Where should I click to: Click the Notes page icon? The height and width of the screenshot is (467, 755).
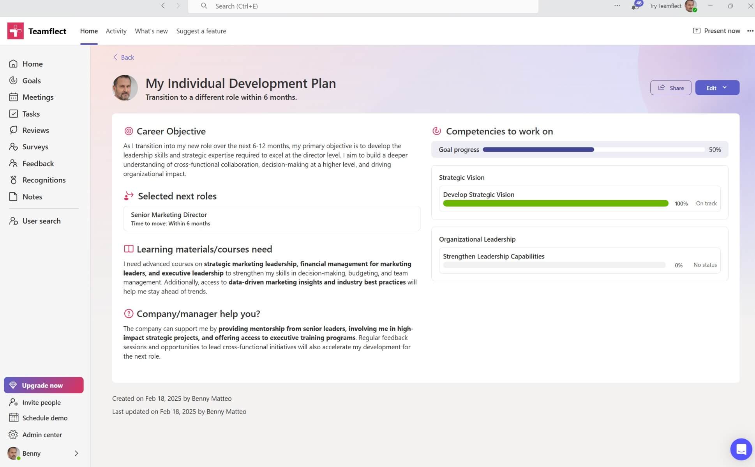pyautogui.click(x=13, y=196)
